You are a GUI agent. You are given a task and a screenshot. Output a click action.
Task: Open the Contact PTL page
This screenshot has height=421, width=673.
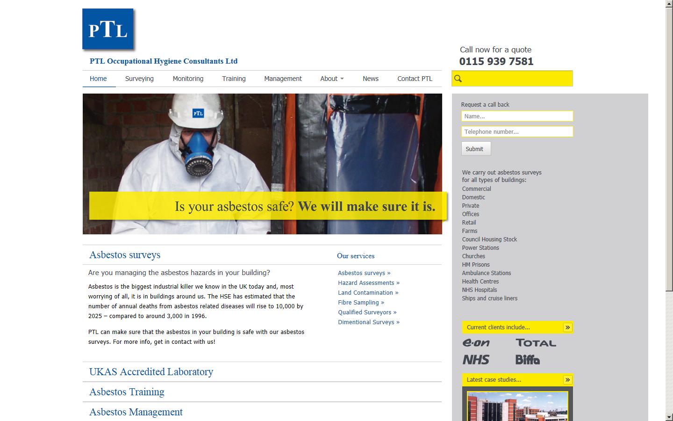pyautogui.click(x=415, y=79)
